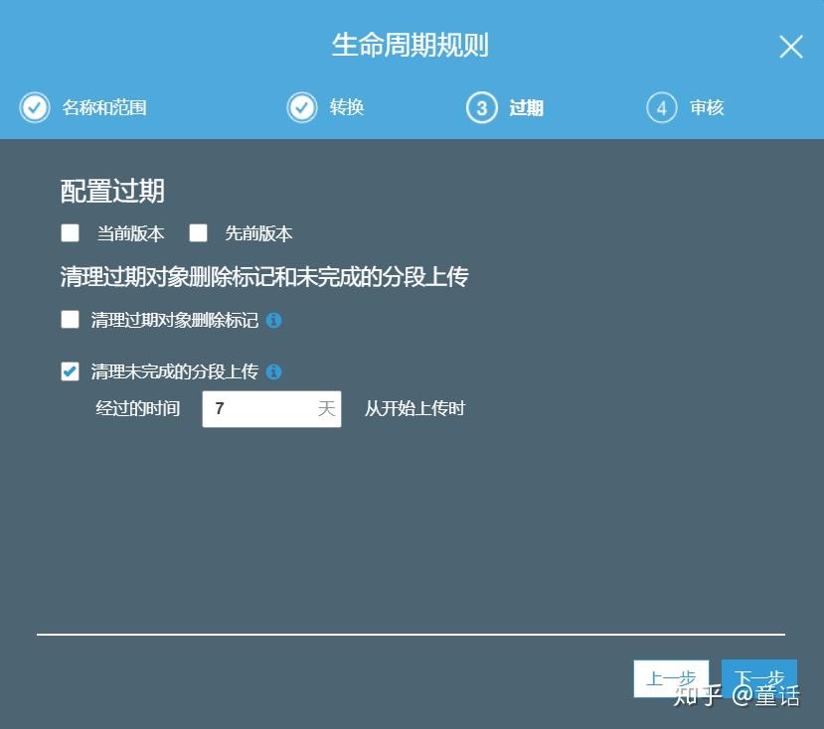
Task: Click the 上一步 button
Action: click(x=671, y=678)
